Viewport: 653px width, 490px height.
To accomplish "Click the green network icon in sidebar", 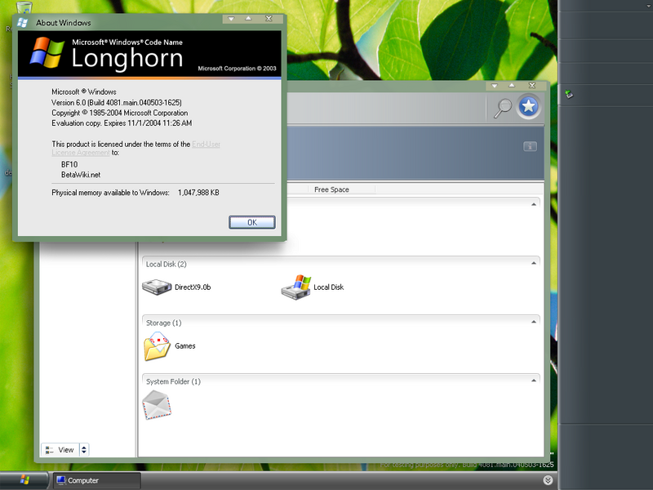I will (569, 95).
